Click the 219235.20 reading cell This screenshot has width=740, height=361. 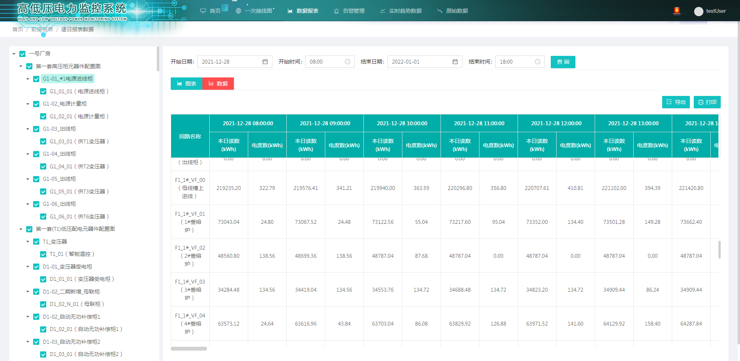(229, 188)
